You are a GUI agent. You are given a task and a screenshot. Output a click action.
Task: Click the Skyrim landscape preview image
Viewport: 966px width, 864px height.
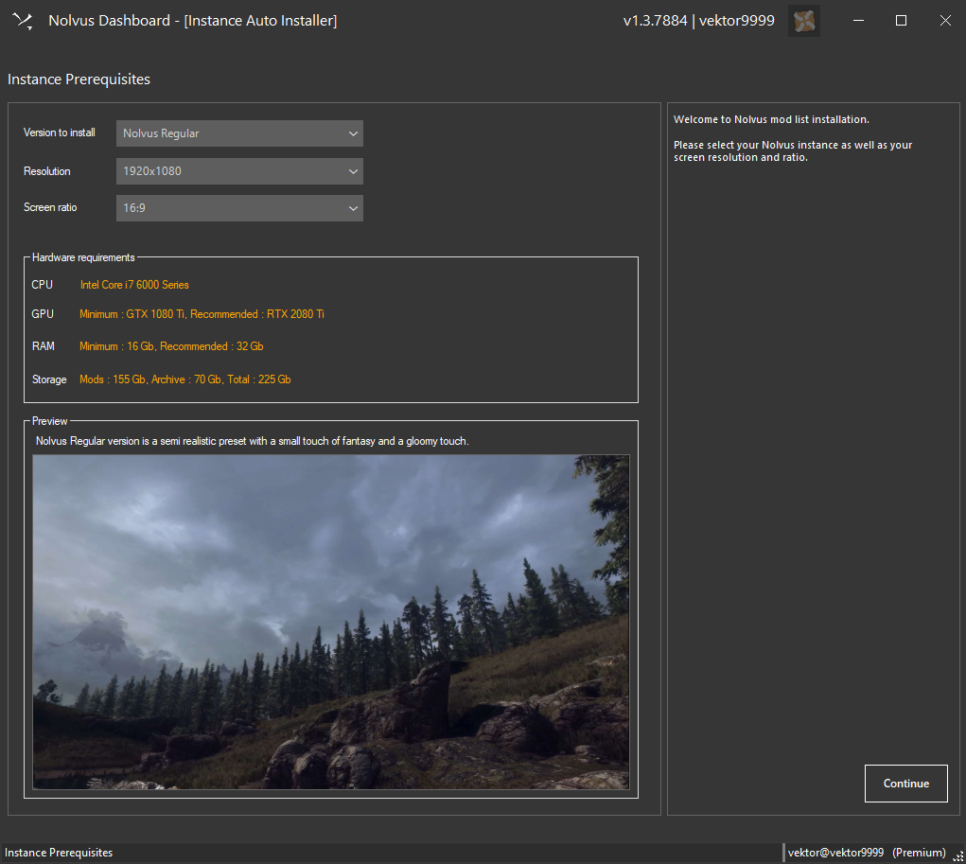coord(331,622)
